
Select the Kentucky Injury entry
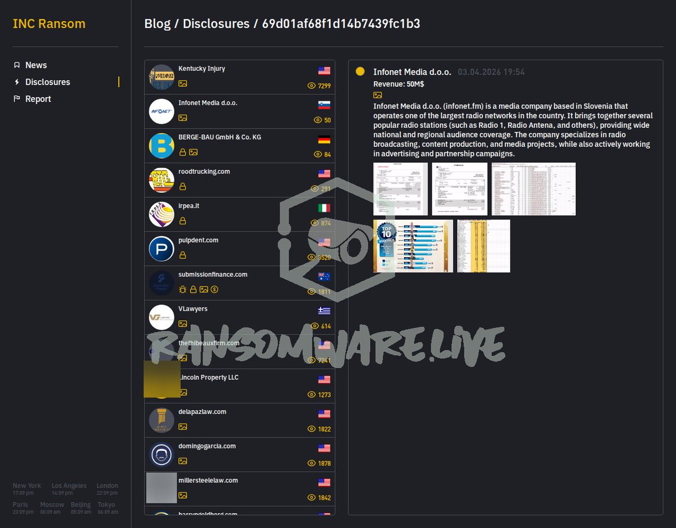click(239, 78)
